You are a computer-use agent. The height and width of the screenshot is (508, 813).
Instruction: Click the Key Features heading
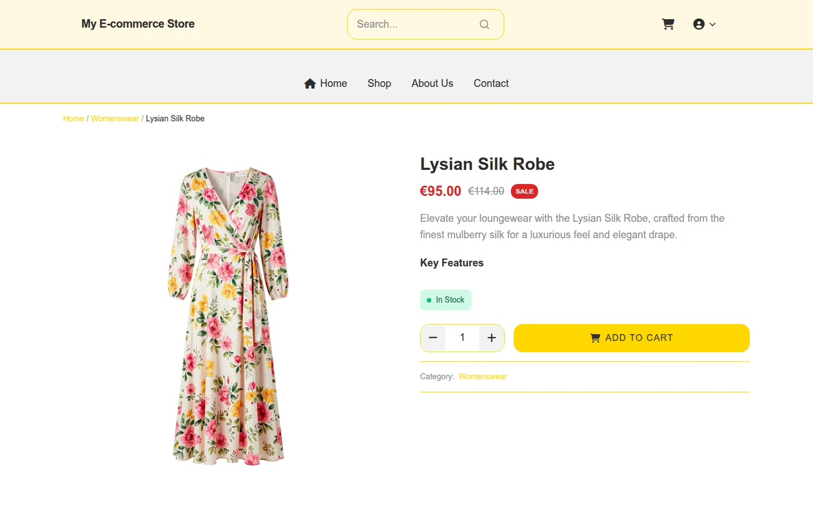tap(452, 263)
